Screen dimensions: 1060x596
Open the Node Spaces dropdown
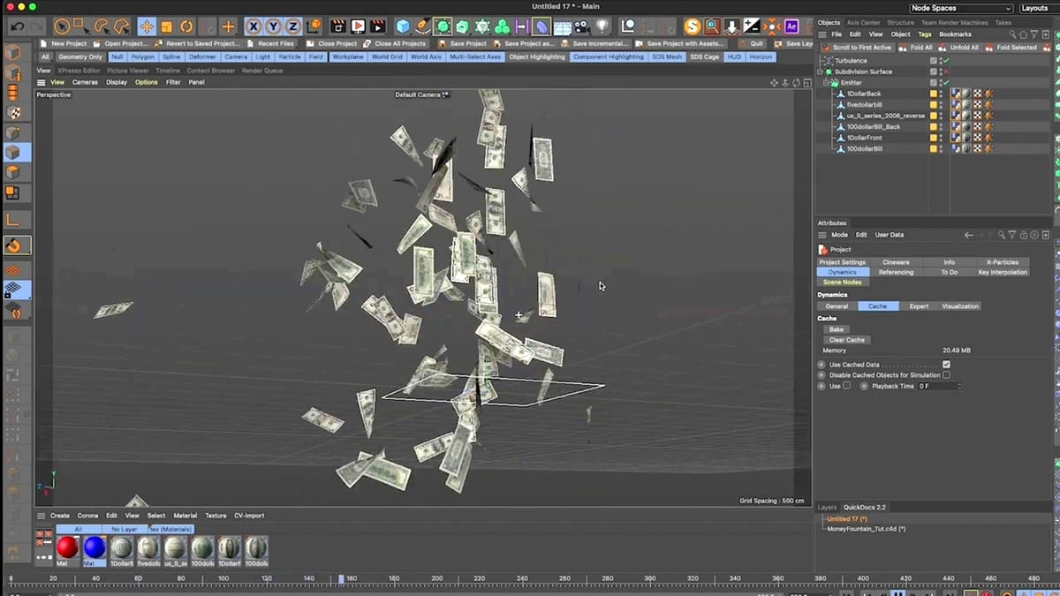click(961, 8)
